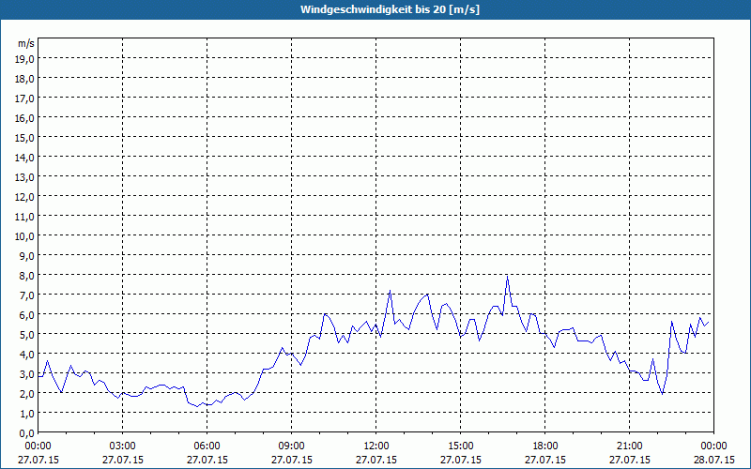Click the highest peak of the blue wind curve

point(507,277)
